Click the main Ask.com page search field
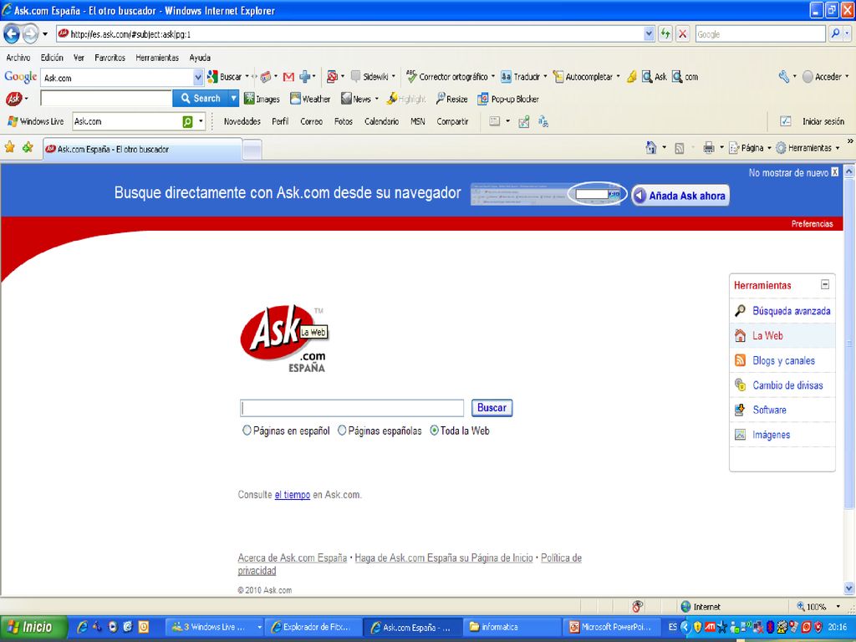Screen dimensions: 856x642 coord(352,408)
